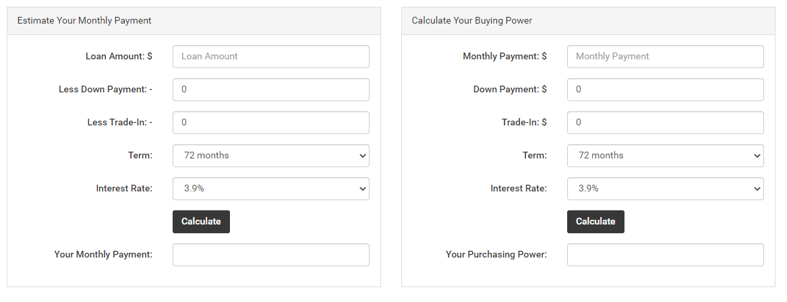Image resolution: width=787 pixels, height=302 pixels.
Task: Click the Your Purchasing Power result field
Action: (666, 255)
